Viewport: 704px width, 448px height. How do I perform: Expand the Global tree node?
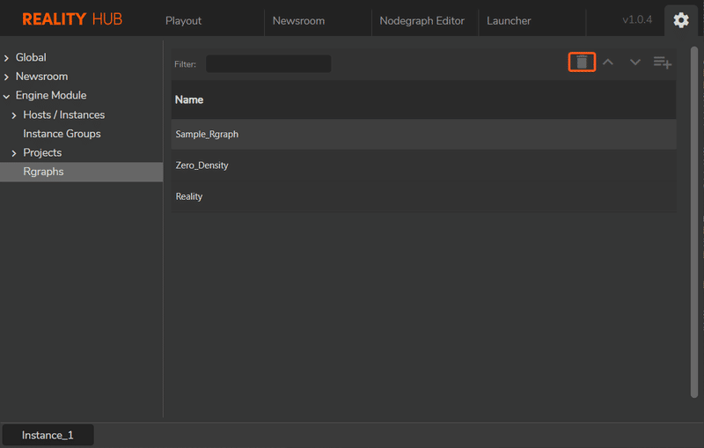6,58
